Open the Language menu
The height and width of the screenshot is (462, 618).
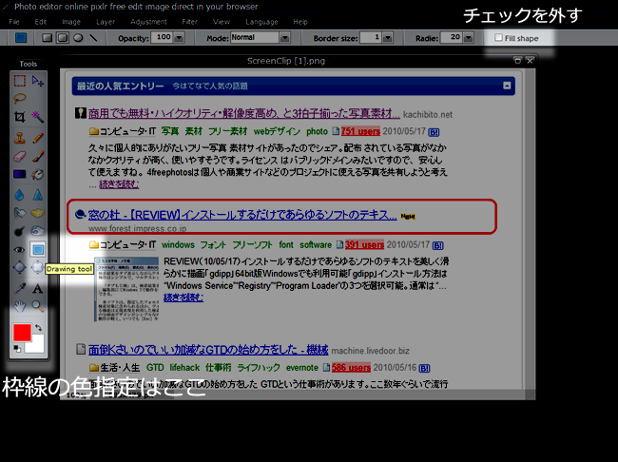(x=261, y=22)
